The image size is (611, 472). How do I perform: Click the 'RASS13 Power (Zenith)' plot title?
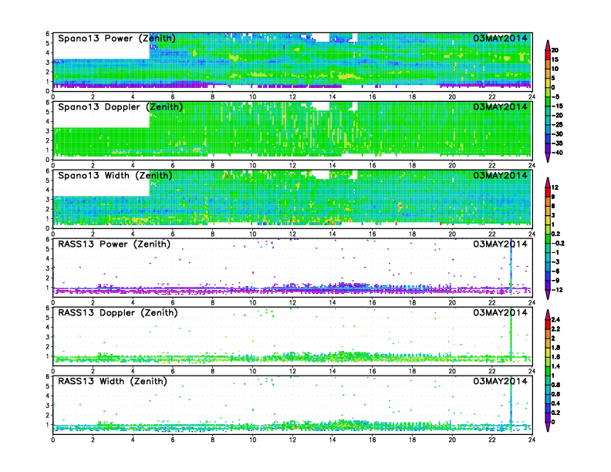(x=110, y=244)
